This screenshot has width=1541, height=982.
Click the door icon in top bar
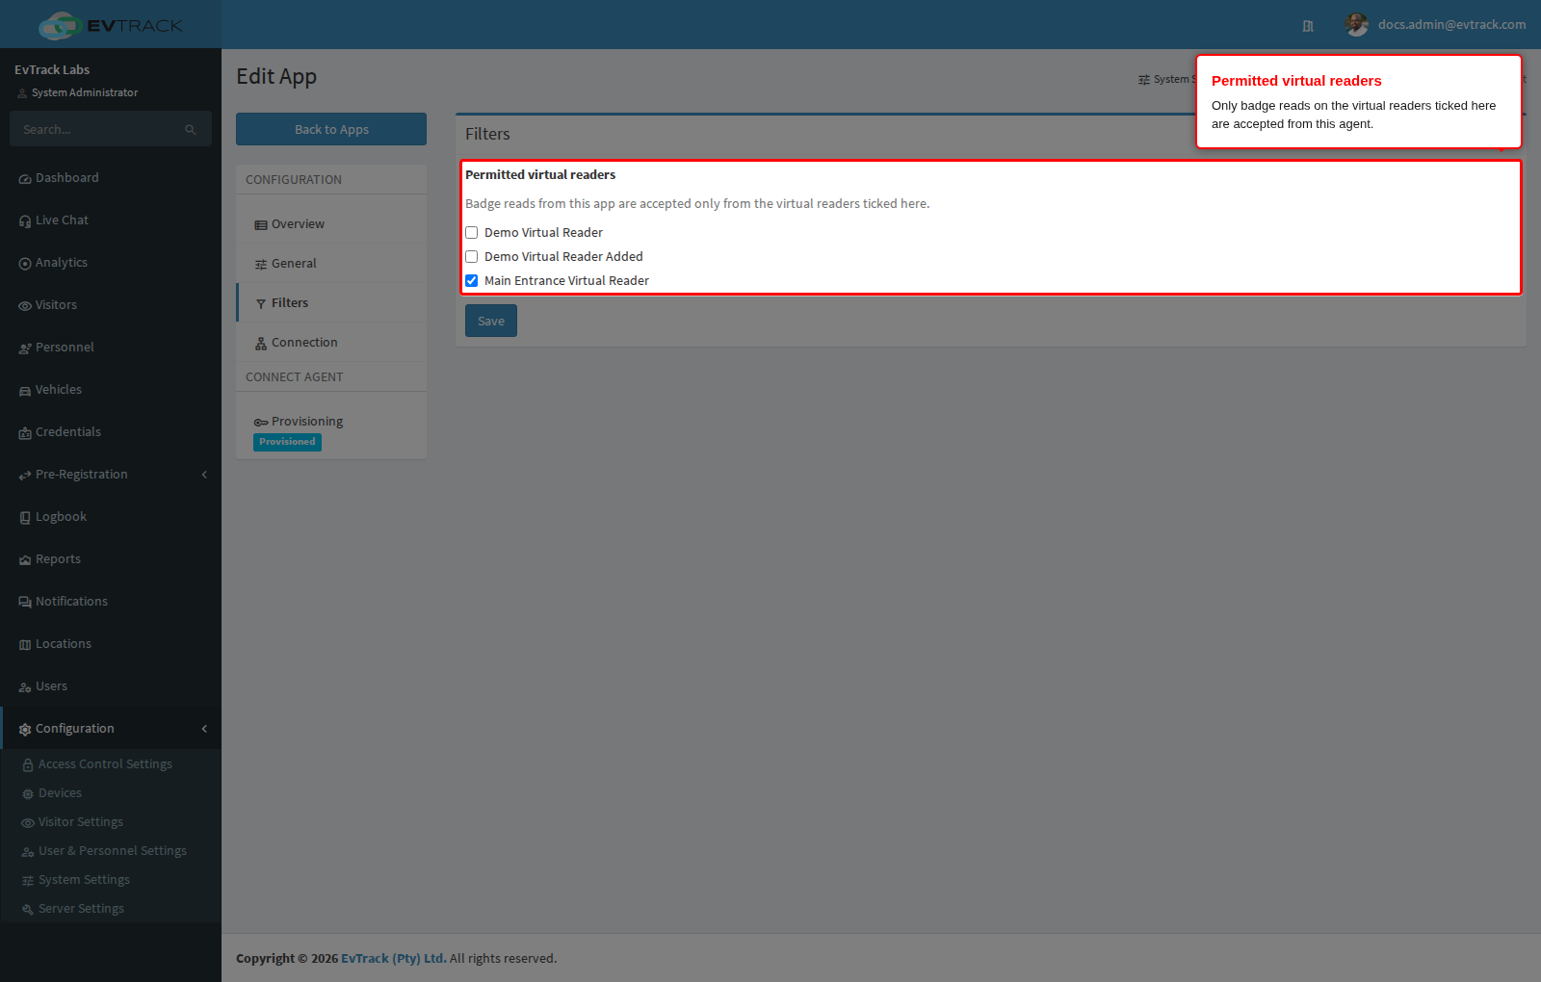coord(1308,26)
